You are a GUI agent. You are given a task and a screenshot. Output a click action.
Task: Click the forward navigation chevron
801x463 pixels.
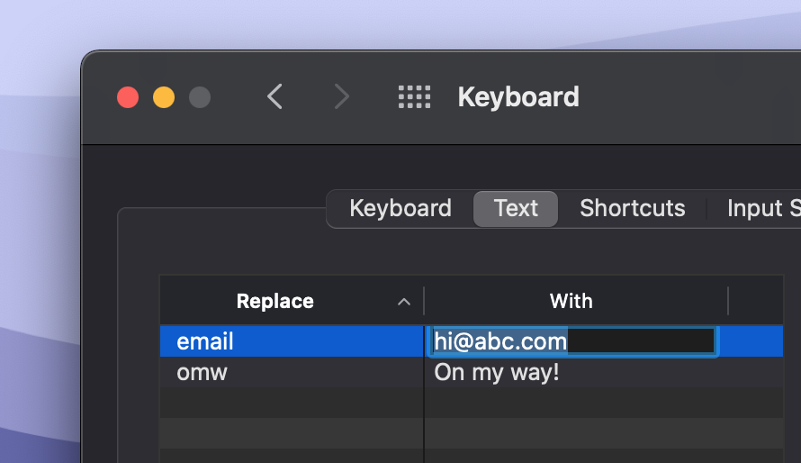pyautogui.click(x=341, y=96)
